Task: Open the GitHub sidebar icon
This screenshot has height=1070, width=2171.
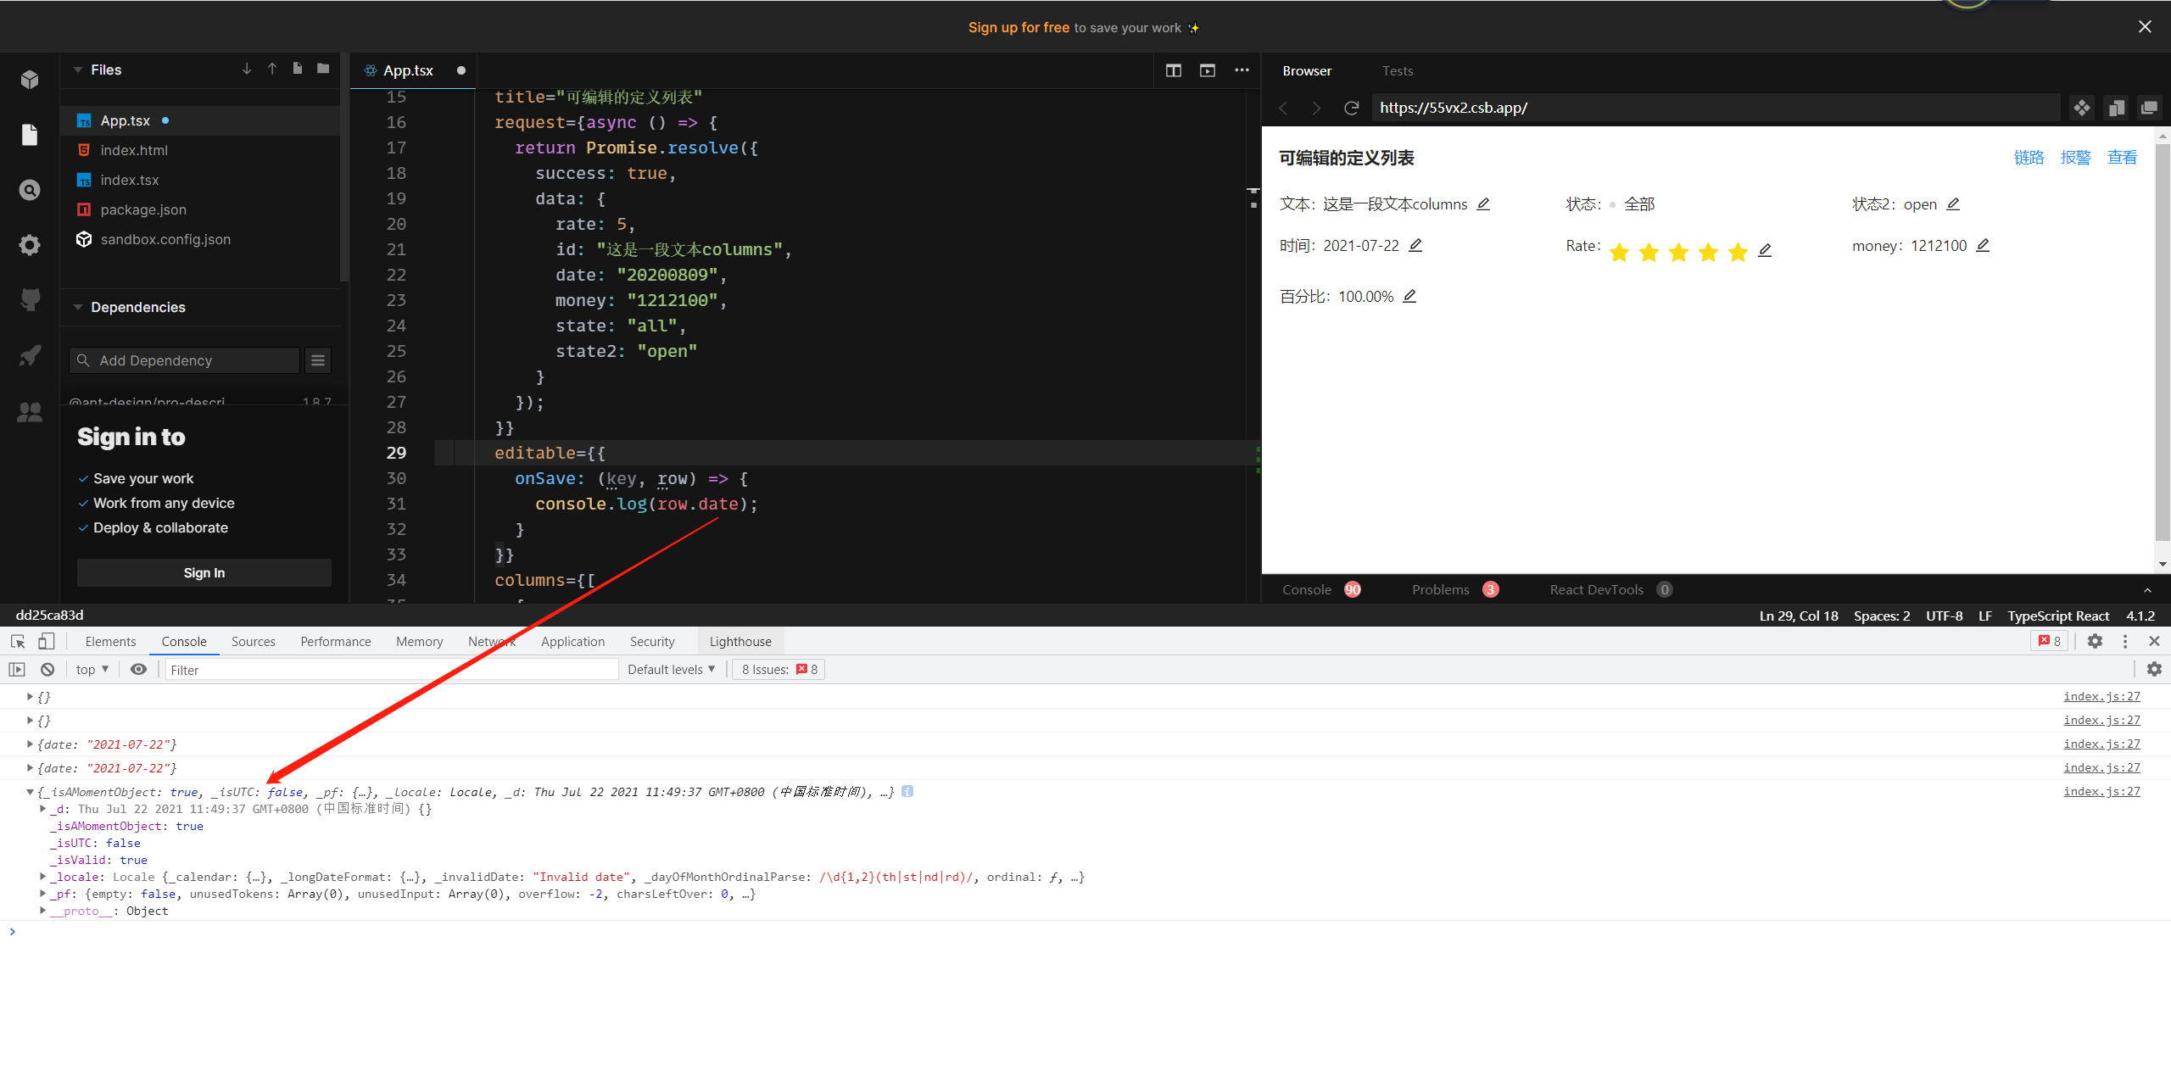Action: 30,299
